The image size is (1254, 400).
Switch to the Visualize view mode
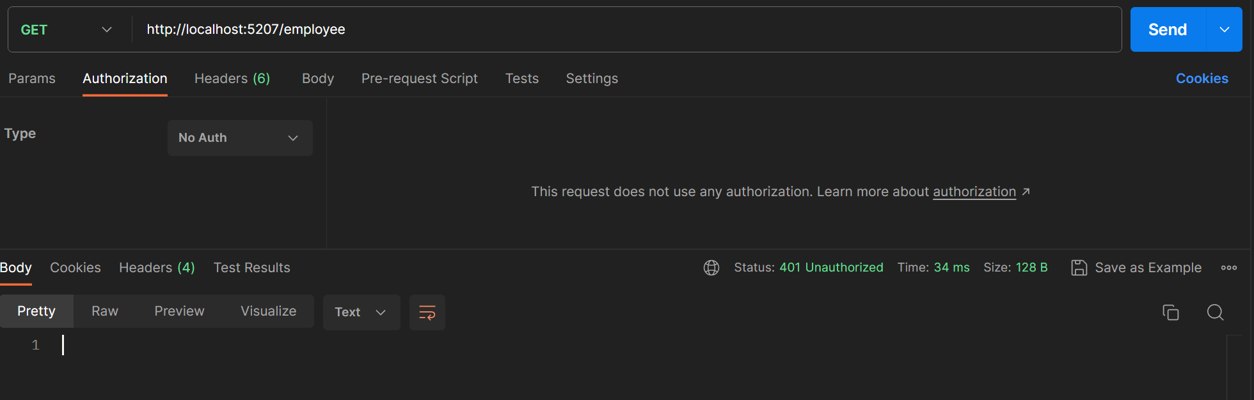click(x=269, y=311)
